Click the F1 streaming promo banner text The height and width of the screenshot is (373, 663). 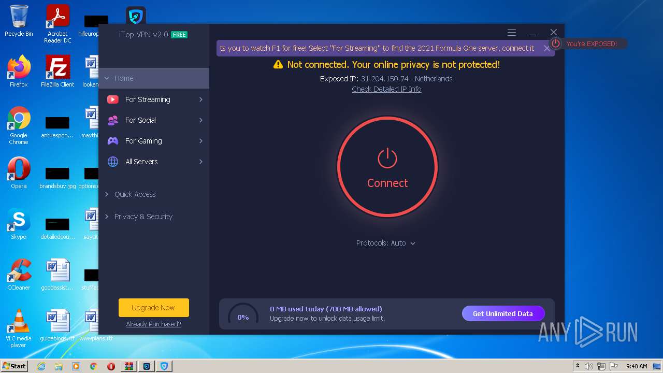pyautogui.click(x=377, y=48)
